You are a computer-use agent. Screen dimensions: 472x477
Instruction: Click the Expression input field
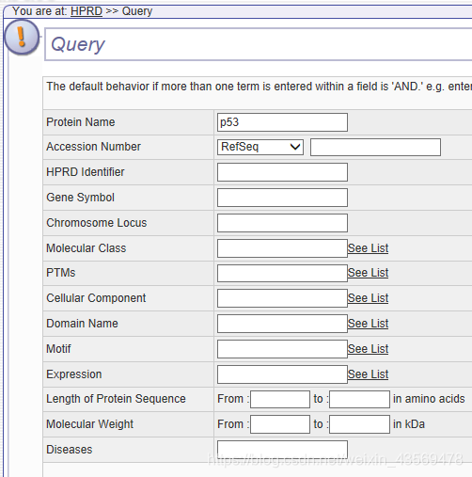(282, 374)
